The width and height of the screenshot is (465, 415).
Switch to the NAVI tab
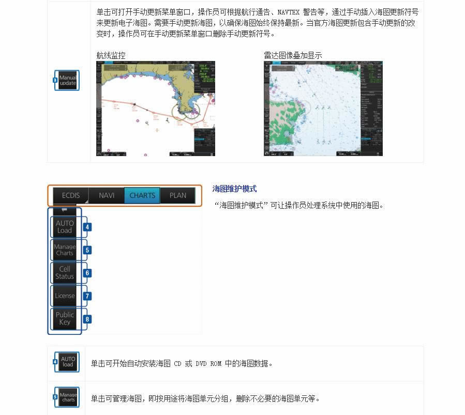tap(107, 195)
